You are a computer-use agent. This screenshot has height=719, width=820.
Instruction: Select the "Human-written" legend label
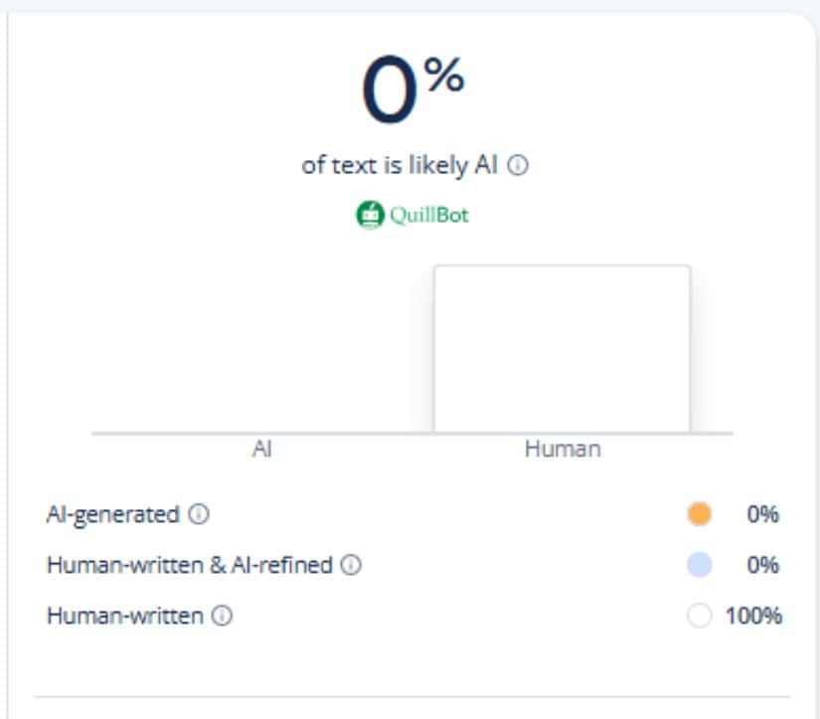pyautogui.click(x=125, y=617)
